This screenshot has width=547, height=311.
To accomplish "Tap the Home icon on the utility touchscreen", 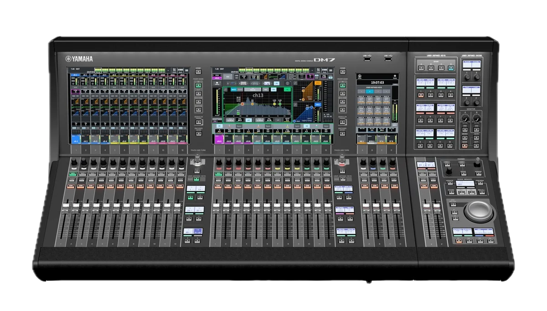I will (395, 76).
